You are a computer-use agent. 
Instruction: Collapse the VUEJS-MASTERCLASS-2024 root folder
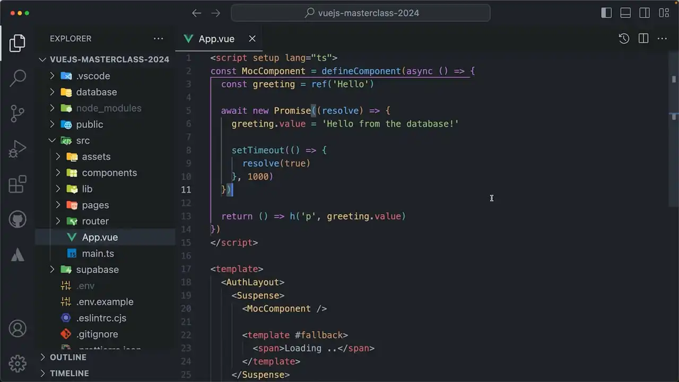(105, 59)
